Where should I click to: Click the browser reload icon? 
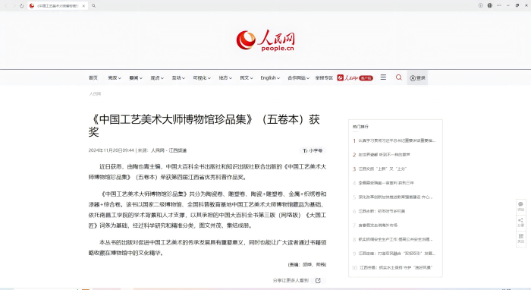pyautogui.click(x=22, y=6)
